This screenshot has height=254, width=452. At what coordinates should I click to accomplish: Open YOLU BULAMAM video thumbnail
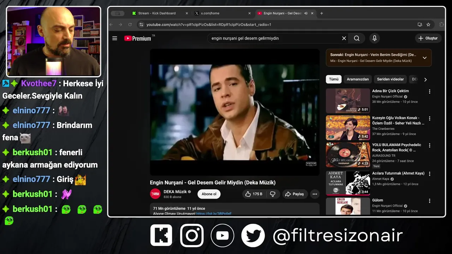[x=348, y=155]
